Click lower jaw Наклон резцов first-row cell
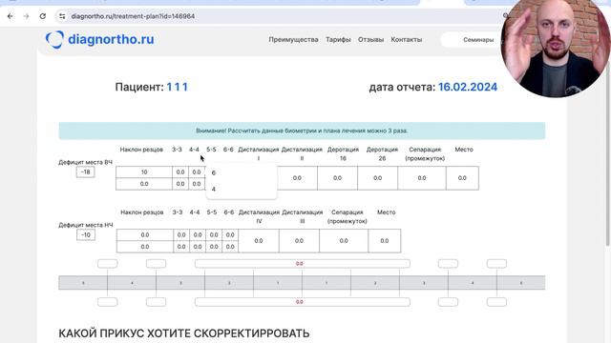Viewport: 611px width, 343px height. 144,235
